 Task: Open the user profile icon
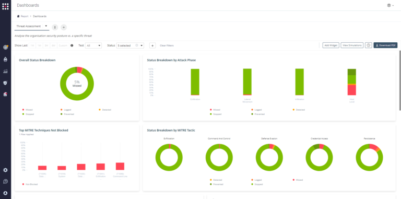click(5, 193)
